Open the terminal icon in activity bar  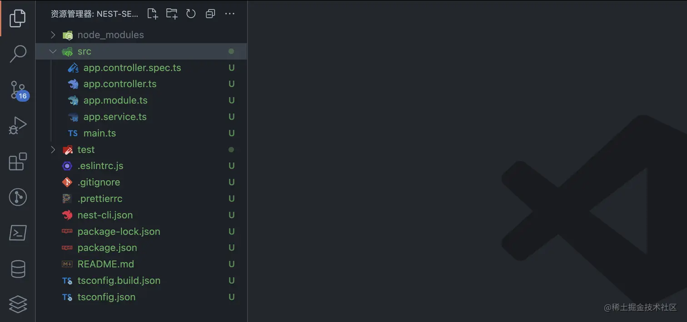click(18, 233)
